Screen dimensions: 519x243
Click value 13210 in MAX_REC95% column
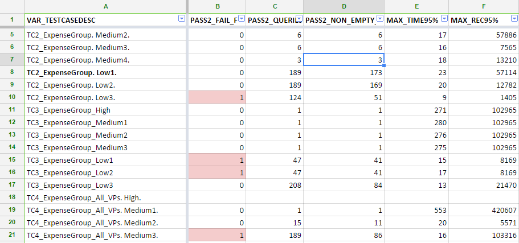506,60
